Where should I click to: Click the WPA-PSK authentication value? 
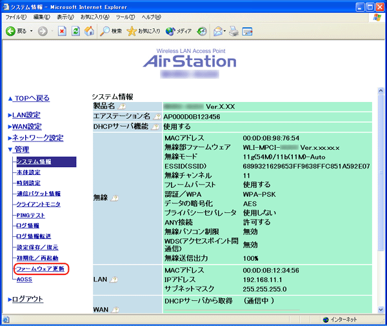[x=259, y=194]
